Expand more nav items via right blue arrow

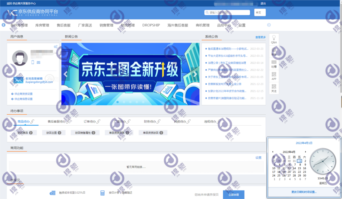pyautogui.click(x=269, y=25)
